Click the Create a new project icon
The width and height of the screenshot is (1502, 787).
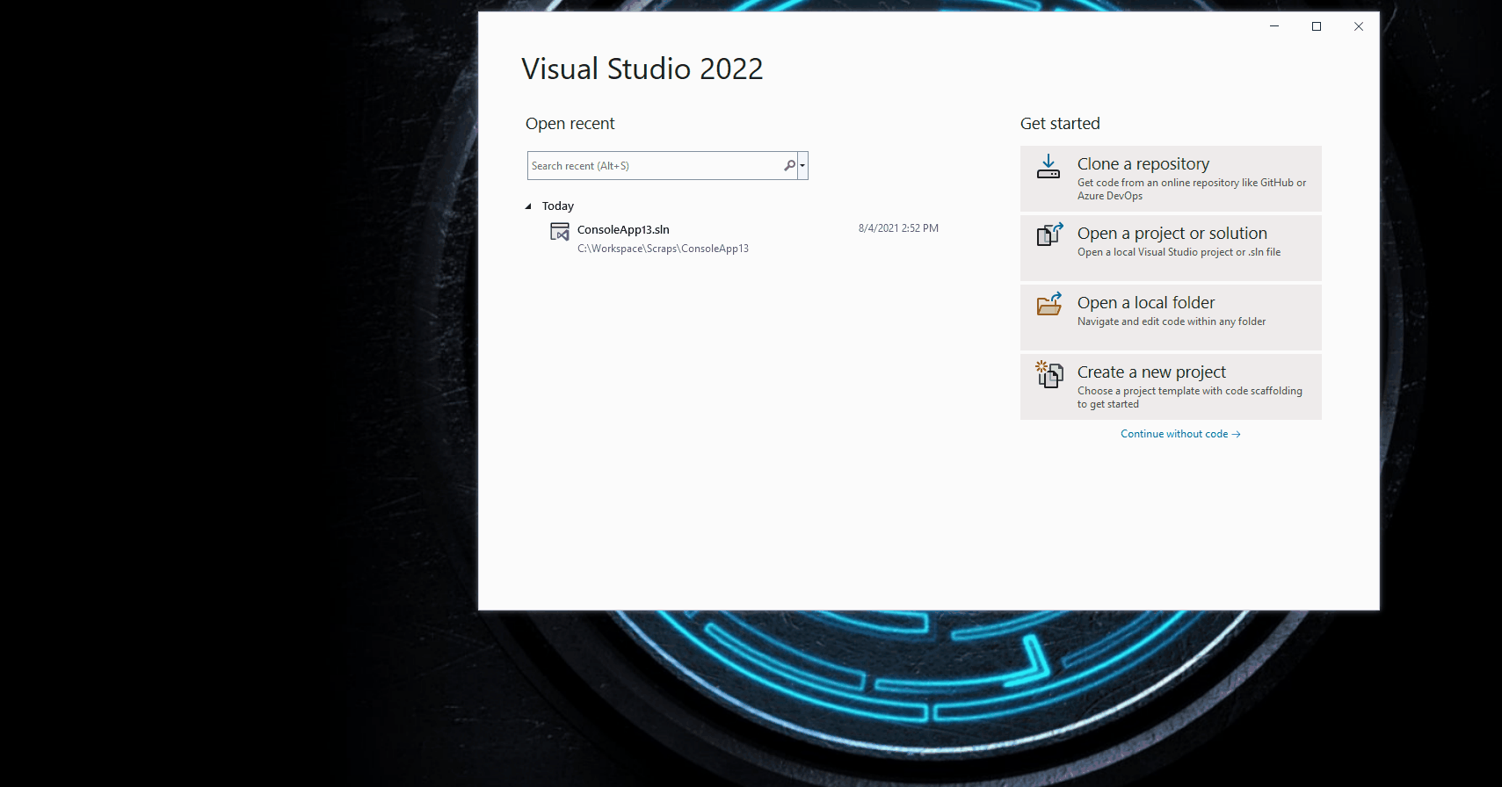(1048, 374)
